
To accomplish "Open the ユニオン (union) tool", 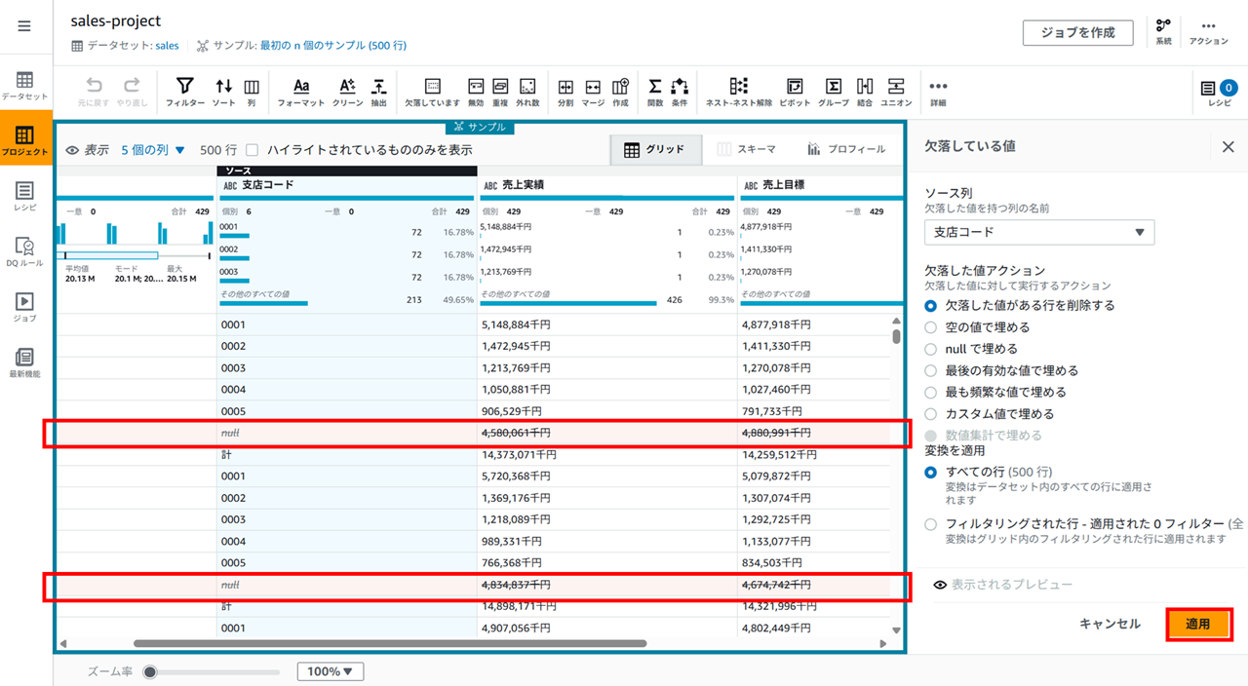I will click(x=897, y=92).
